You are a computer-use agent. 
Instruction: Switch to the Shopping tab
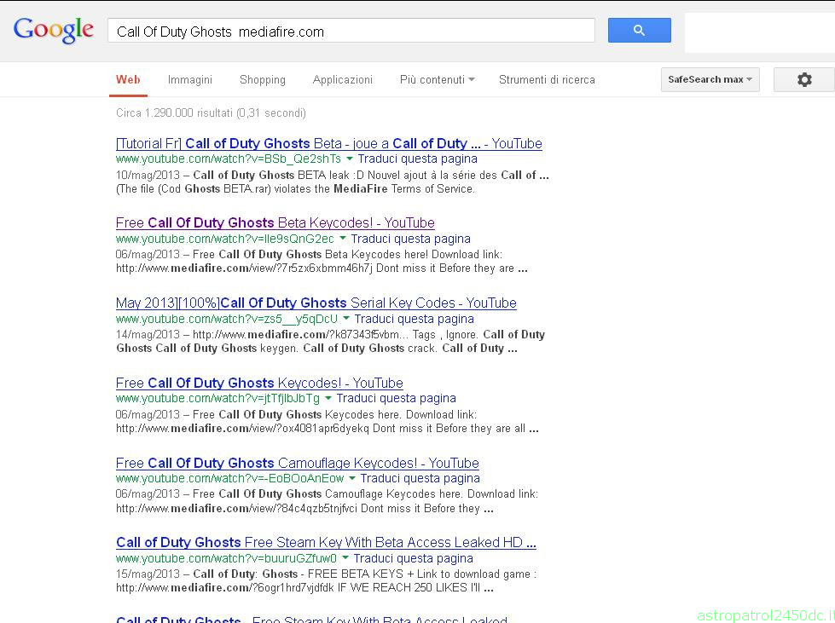tap(263, 80)
